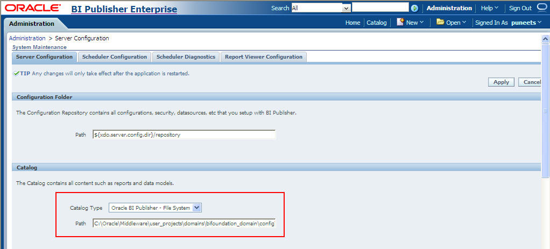Click the Apply button
Image resolution: width=550 pixels, height=249 pixels.
[x=501, y=82]
